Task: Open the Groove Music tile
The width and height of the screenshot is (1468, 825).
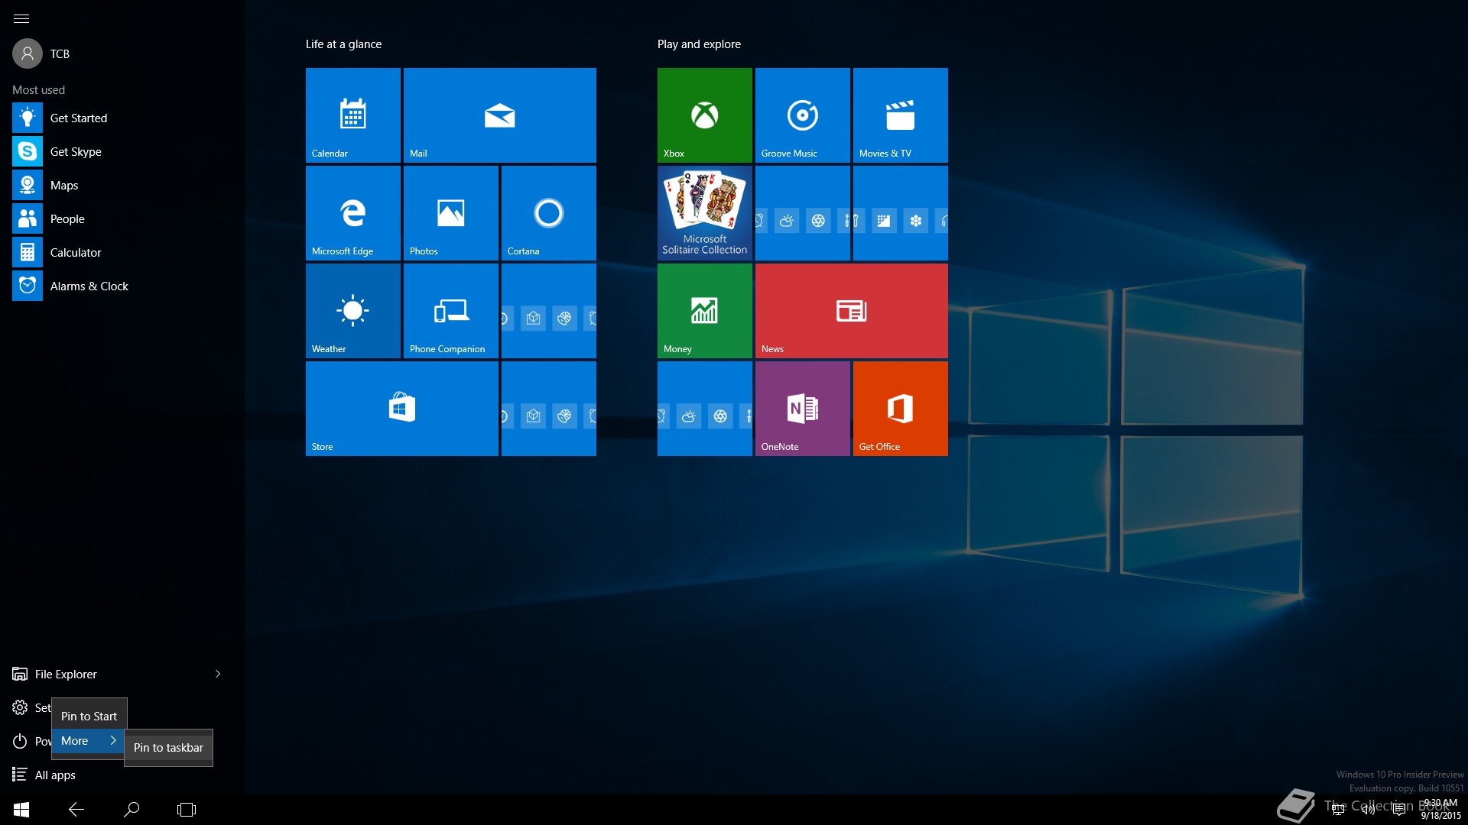Action: point(802,115)
